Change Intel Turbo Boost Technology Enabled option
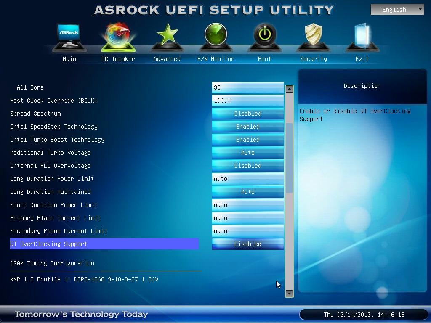Image resolution: width=431 pixels, height=323 pixels. click(247, 140)
